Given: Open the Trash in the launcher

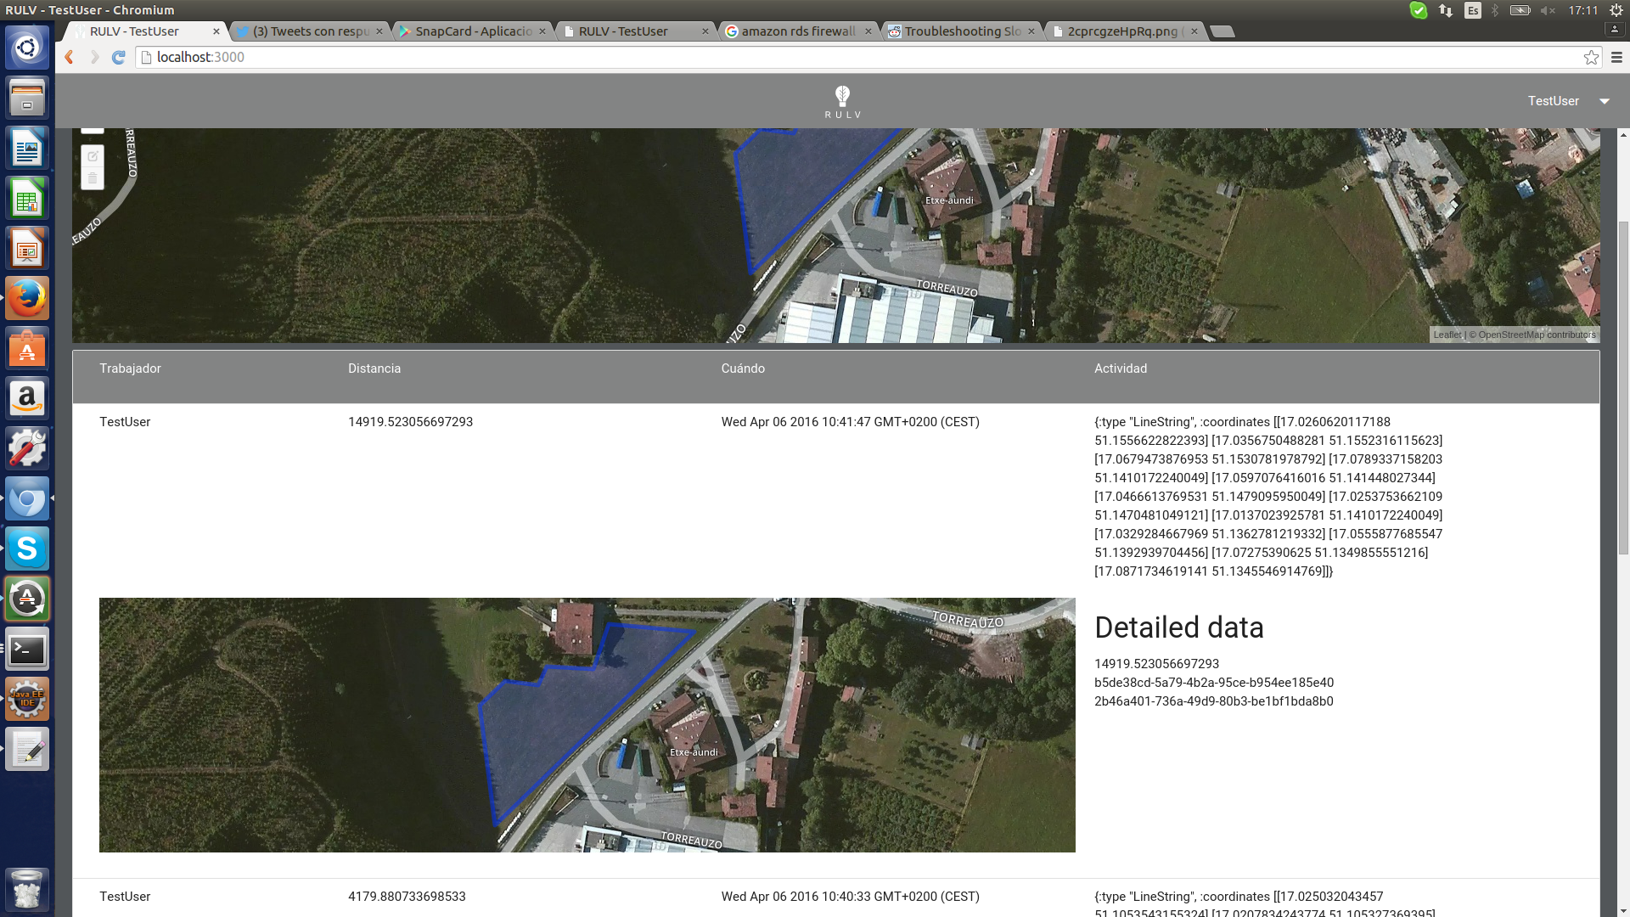Looking at the screenshot, I should click(x=27, y=889).
